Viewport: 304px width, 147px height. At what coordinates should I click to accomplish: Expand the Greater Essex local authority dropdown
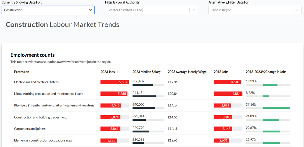tap(194, 10)
